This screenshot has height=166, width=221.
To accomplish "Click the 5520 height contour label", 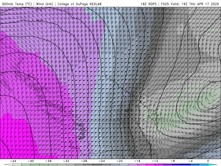I will [x=128, y=111].
